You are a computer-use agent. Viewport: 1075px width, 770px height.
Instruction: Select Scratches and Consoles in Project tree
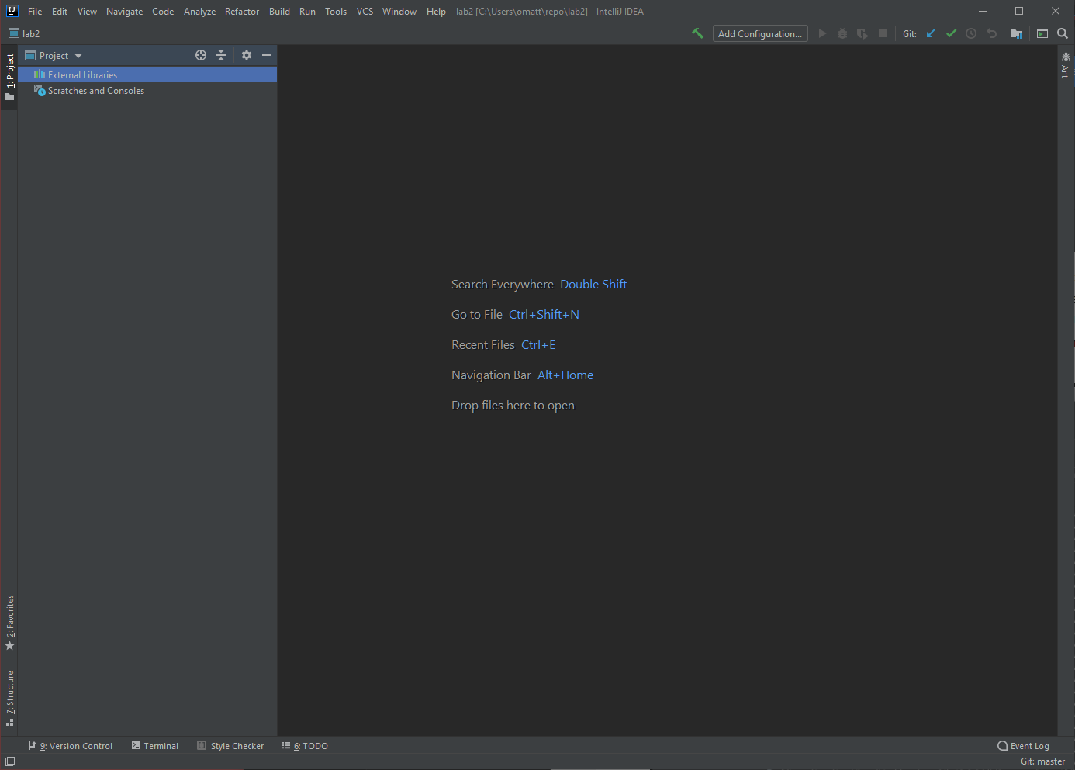pyautogui.click(x=95, y=90)
